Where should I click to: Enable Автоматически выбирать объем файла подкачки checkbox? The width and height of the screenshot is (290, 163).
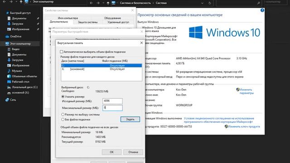pyautogui.click(x=62, y=52)
